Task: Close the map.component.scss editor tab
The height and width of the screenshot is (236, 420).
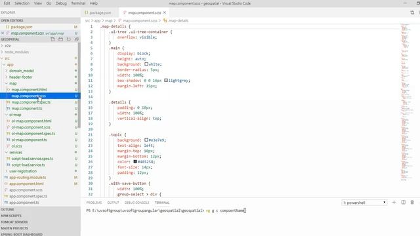Action: 165,12
